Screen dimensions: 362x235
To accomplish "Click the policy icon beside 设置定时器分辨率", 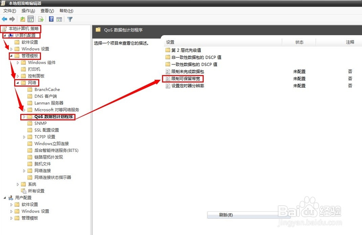I will 168,86.
